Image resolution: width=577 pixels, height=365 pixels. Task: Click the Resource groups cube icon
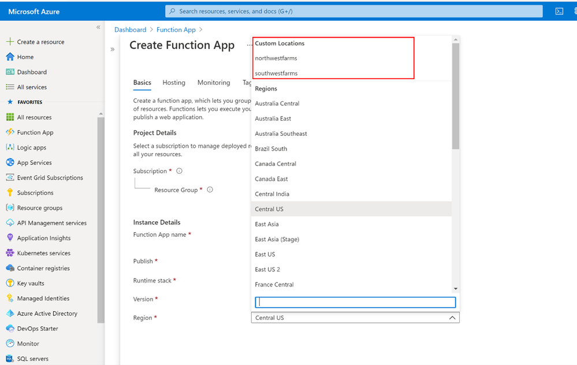pos(10,207)
